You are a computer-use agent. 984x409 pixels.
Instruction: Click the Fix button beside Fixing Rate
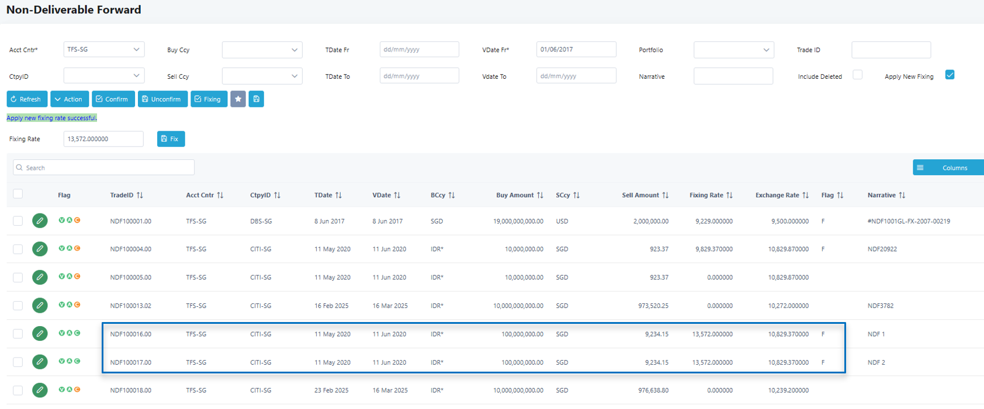pyautogui.click(x=171, y=139)
